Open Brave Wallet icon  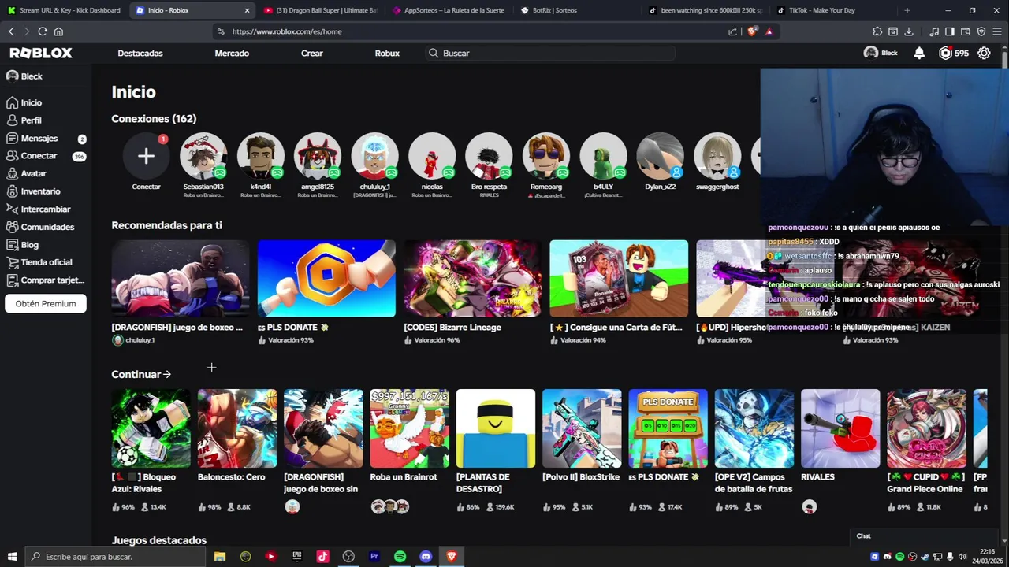(966, 31)
